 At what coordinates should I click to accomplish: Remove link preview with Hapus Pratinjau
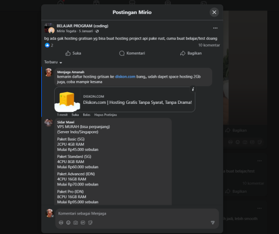tap(105, 115)
